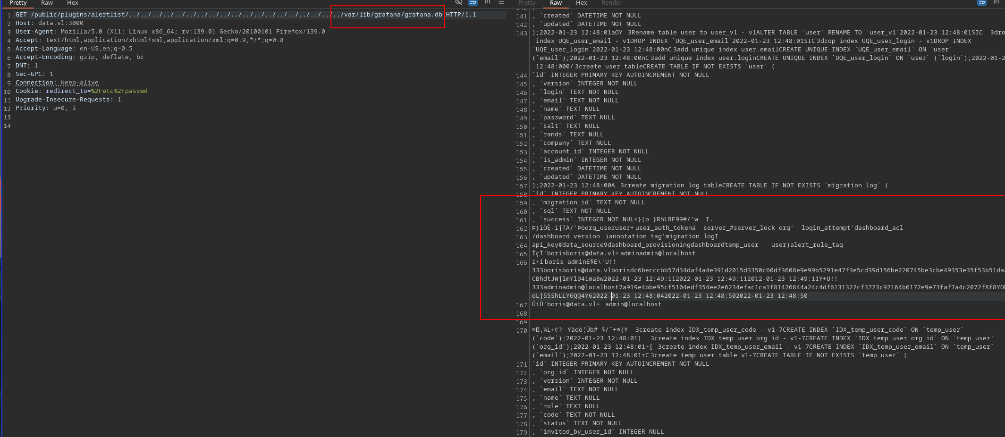Toggle \n non-printable character display for the request
The height and width of the screenshot is (437, 1005).
(487, 3)
